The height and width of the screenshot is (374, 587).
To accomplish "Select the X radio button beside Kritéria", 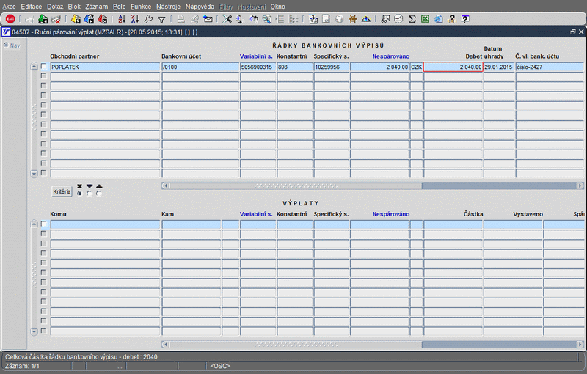I will click(79, 194).
